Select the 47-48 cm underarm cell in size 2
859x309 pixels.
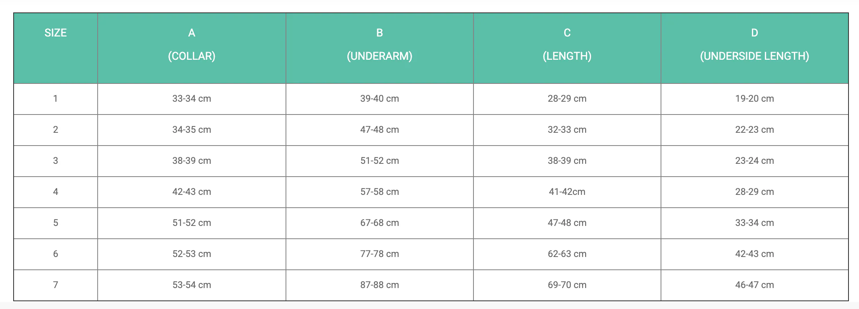380,130
